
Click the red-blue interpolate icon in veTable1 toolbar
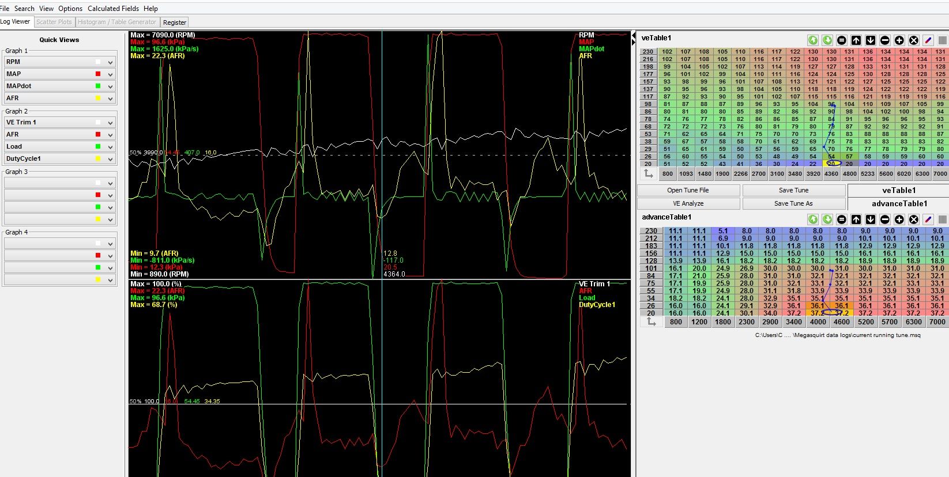click(x=928, y=40)
